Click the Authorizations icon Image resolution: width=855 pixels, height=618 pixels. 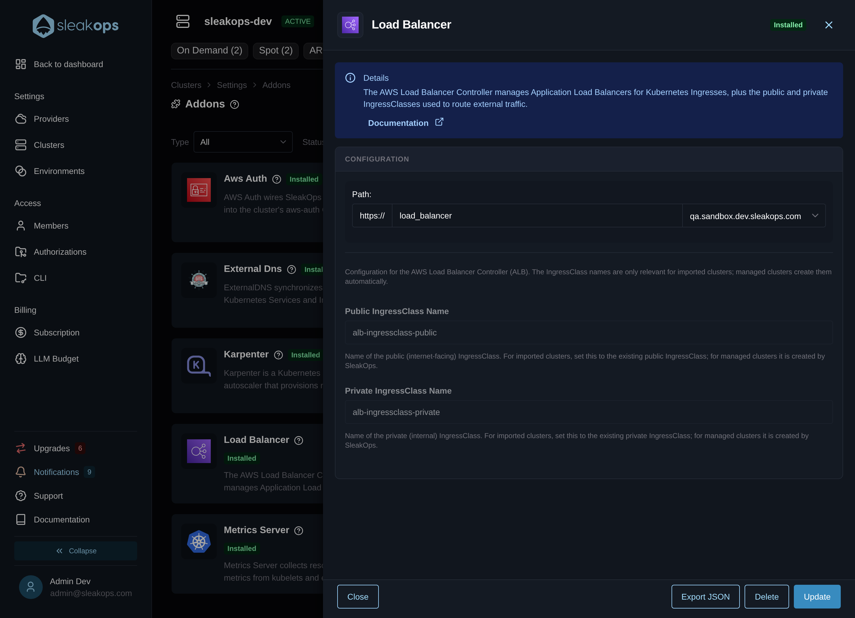tap(21, 252)
